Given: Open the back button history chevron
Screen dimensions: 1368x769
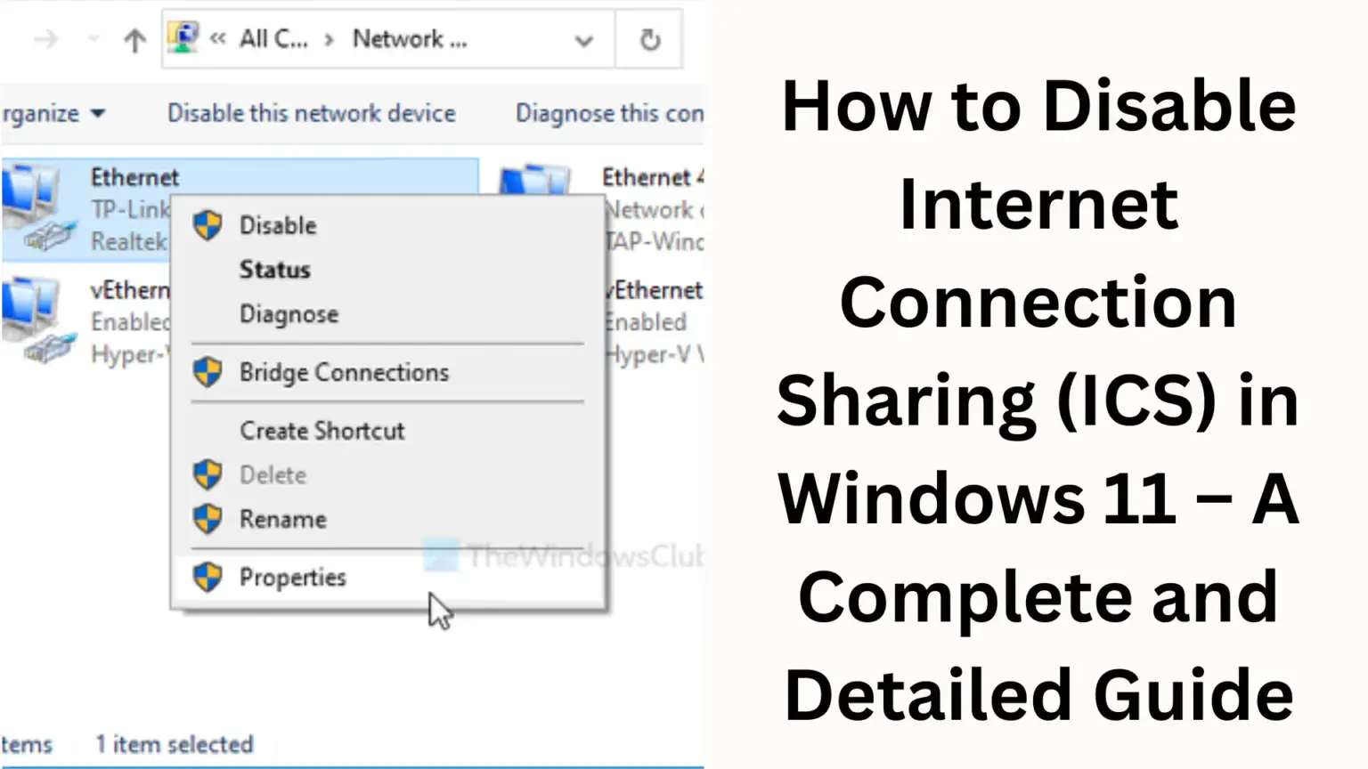Looking at the screenshot, I should point(90,39).
